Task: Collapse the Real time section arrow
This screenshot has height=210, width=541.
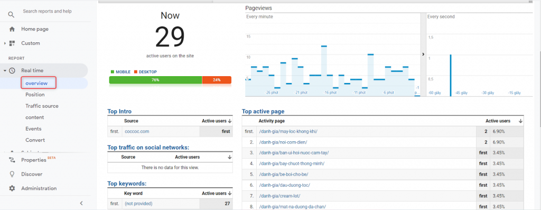Action: coord(5,70)
